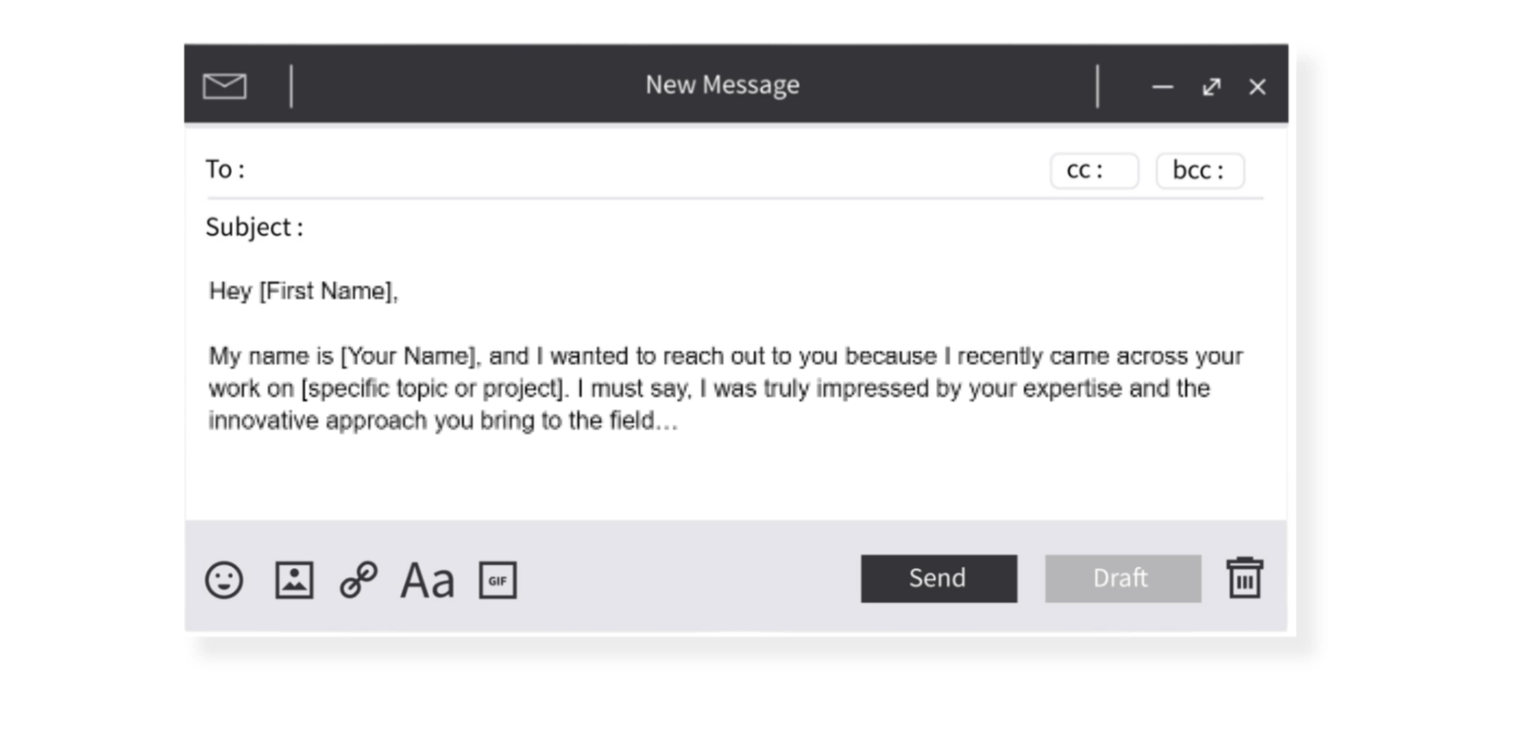Attach a hyperlink using the link icon
Viewport: 1513px width, 756px height.
[360, 581]
